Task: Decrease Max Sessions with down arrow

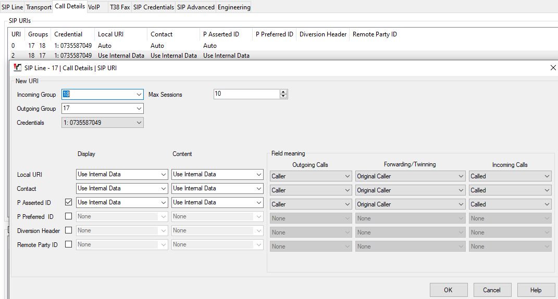Action: pos(283,96)
